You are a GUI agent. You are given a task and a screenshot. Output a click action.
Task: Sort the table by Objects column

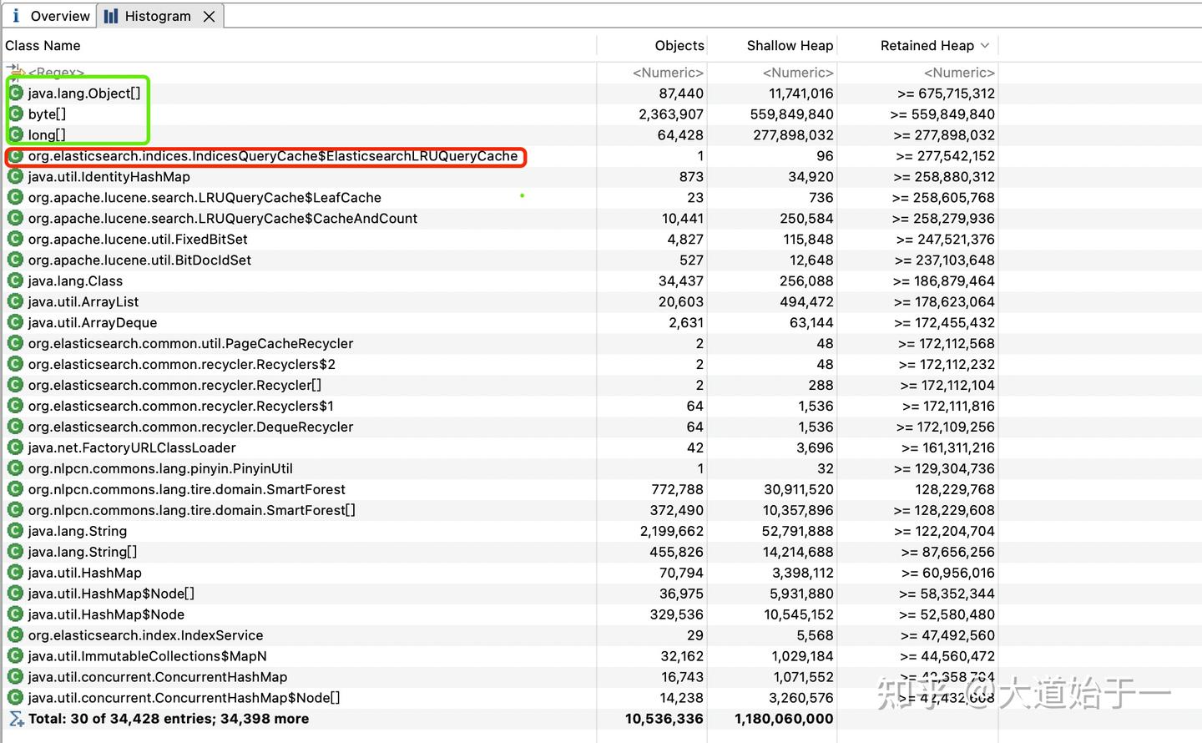tap(679, 46)
